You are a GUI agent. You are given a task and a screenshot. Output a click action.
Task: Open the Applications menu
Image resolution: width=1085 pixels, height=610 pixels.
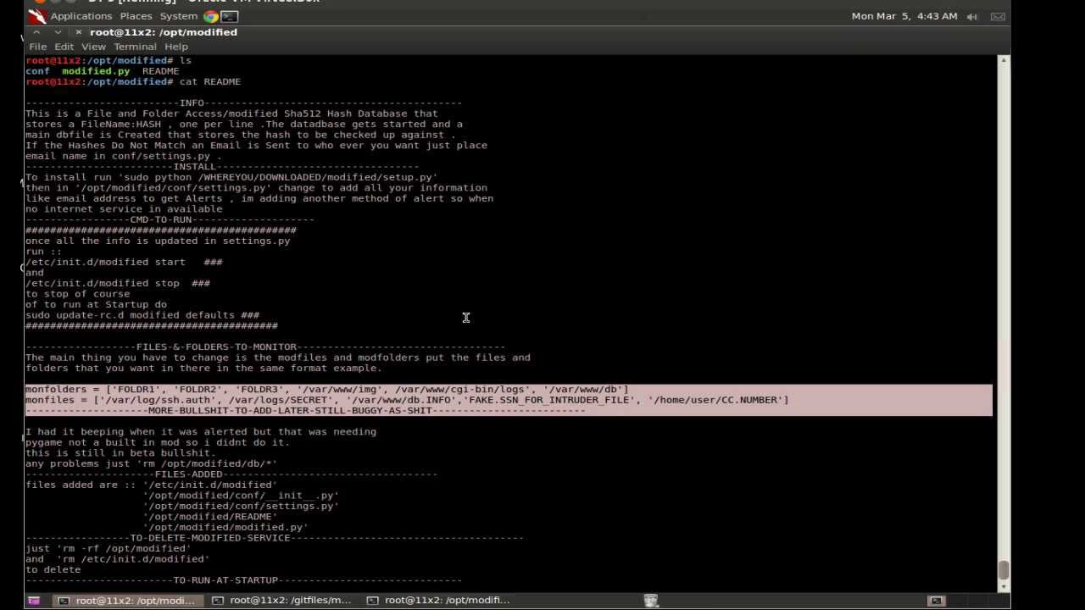coord(81,16)
